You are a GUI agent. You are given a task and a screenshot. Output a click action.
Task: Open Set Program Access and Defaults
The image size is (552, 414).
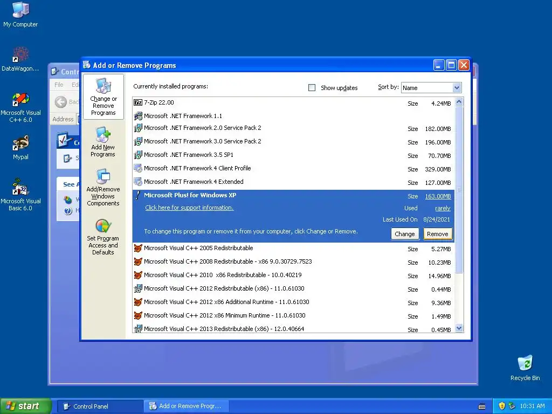tap(103, 237)
